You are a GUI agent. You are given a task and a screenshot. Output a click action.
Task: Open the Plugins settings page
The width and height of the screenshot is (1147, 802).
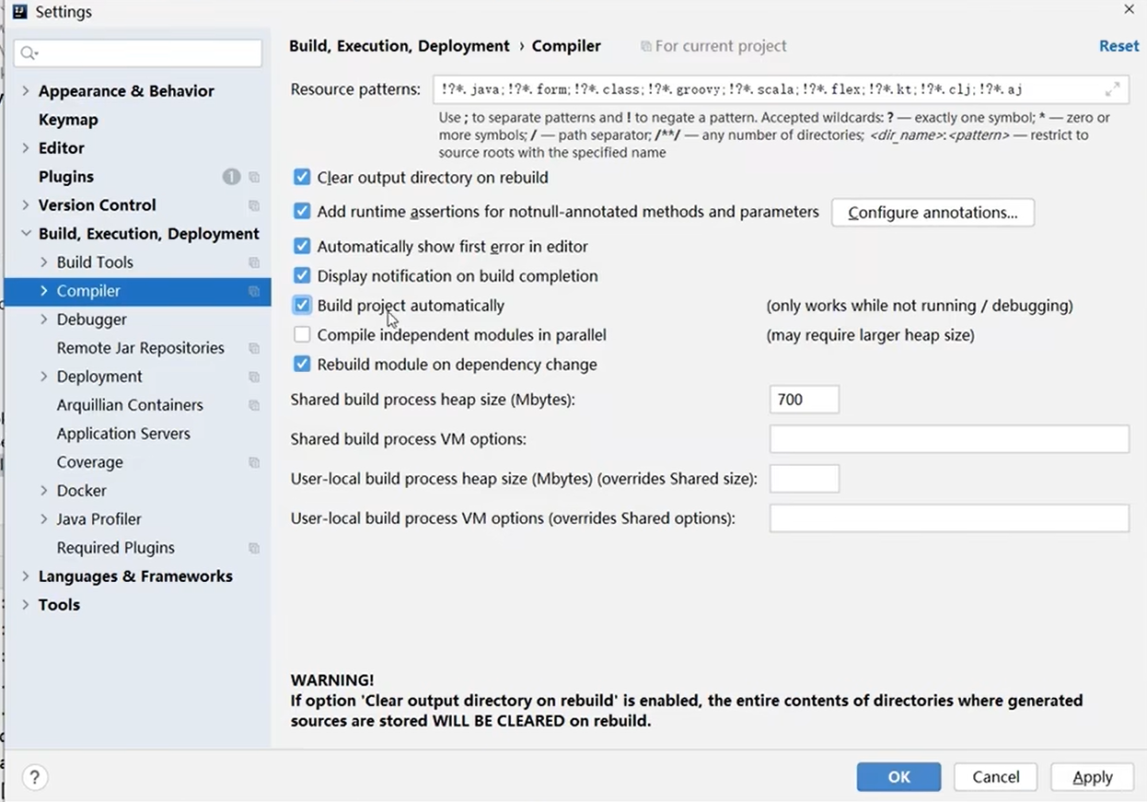click(x=66, y=177)
